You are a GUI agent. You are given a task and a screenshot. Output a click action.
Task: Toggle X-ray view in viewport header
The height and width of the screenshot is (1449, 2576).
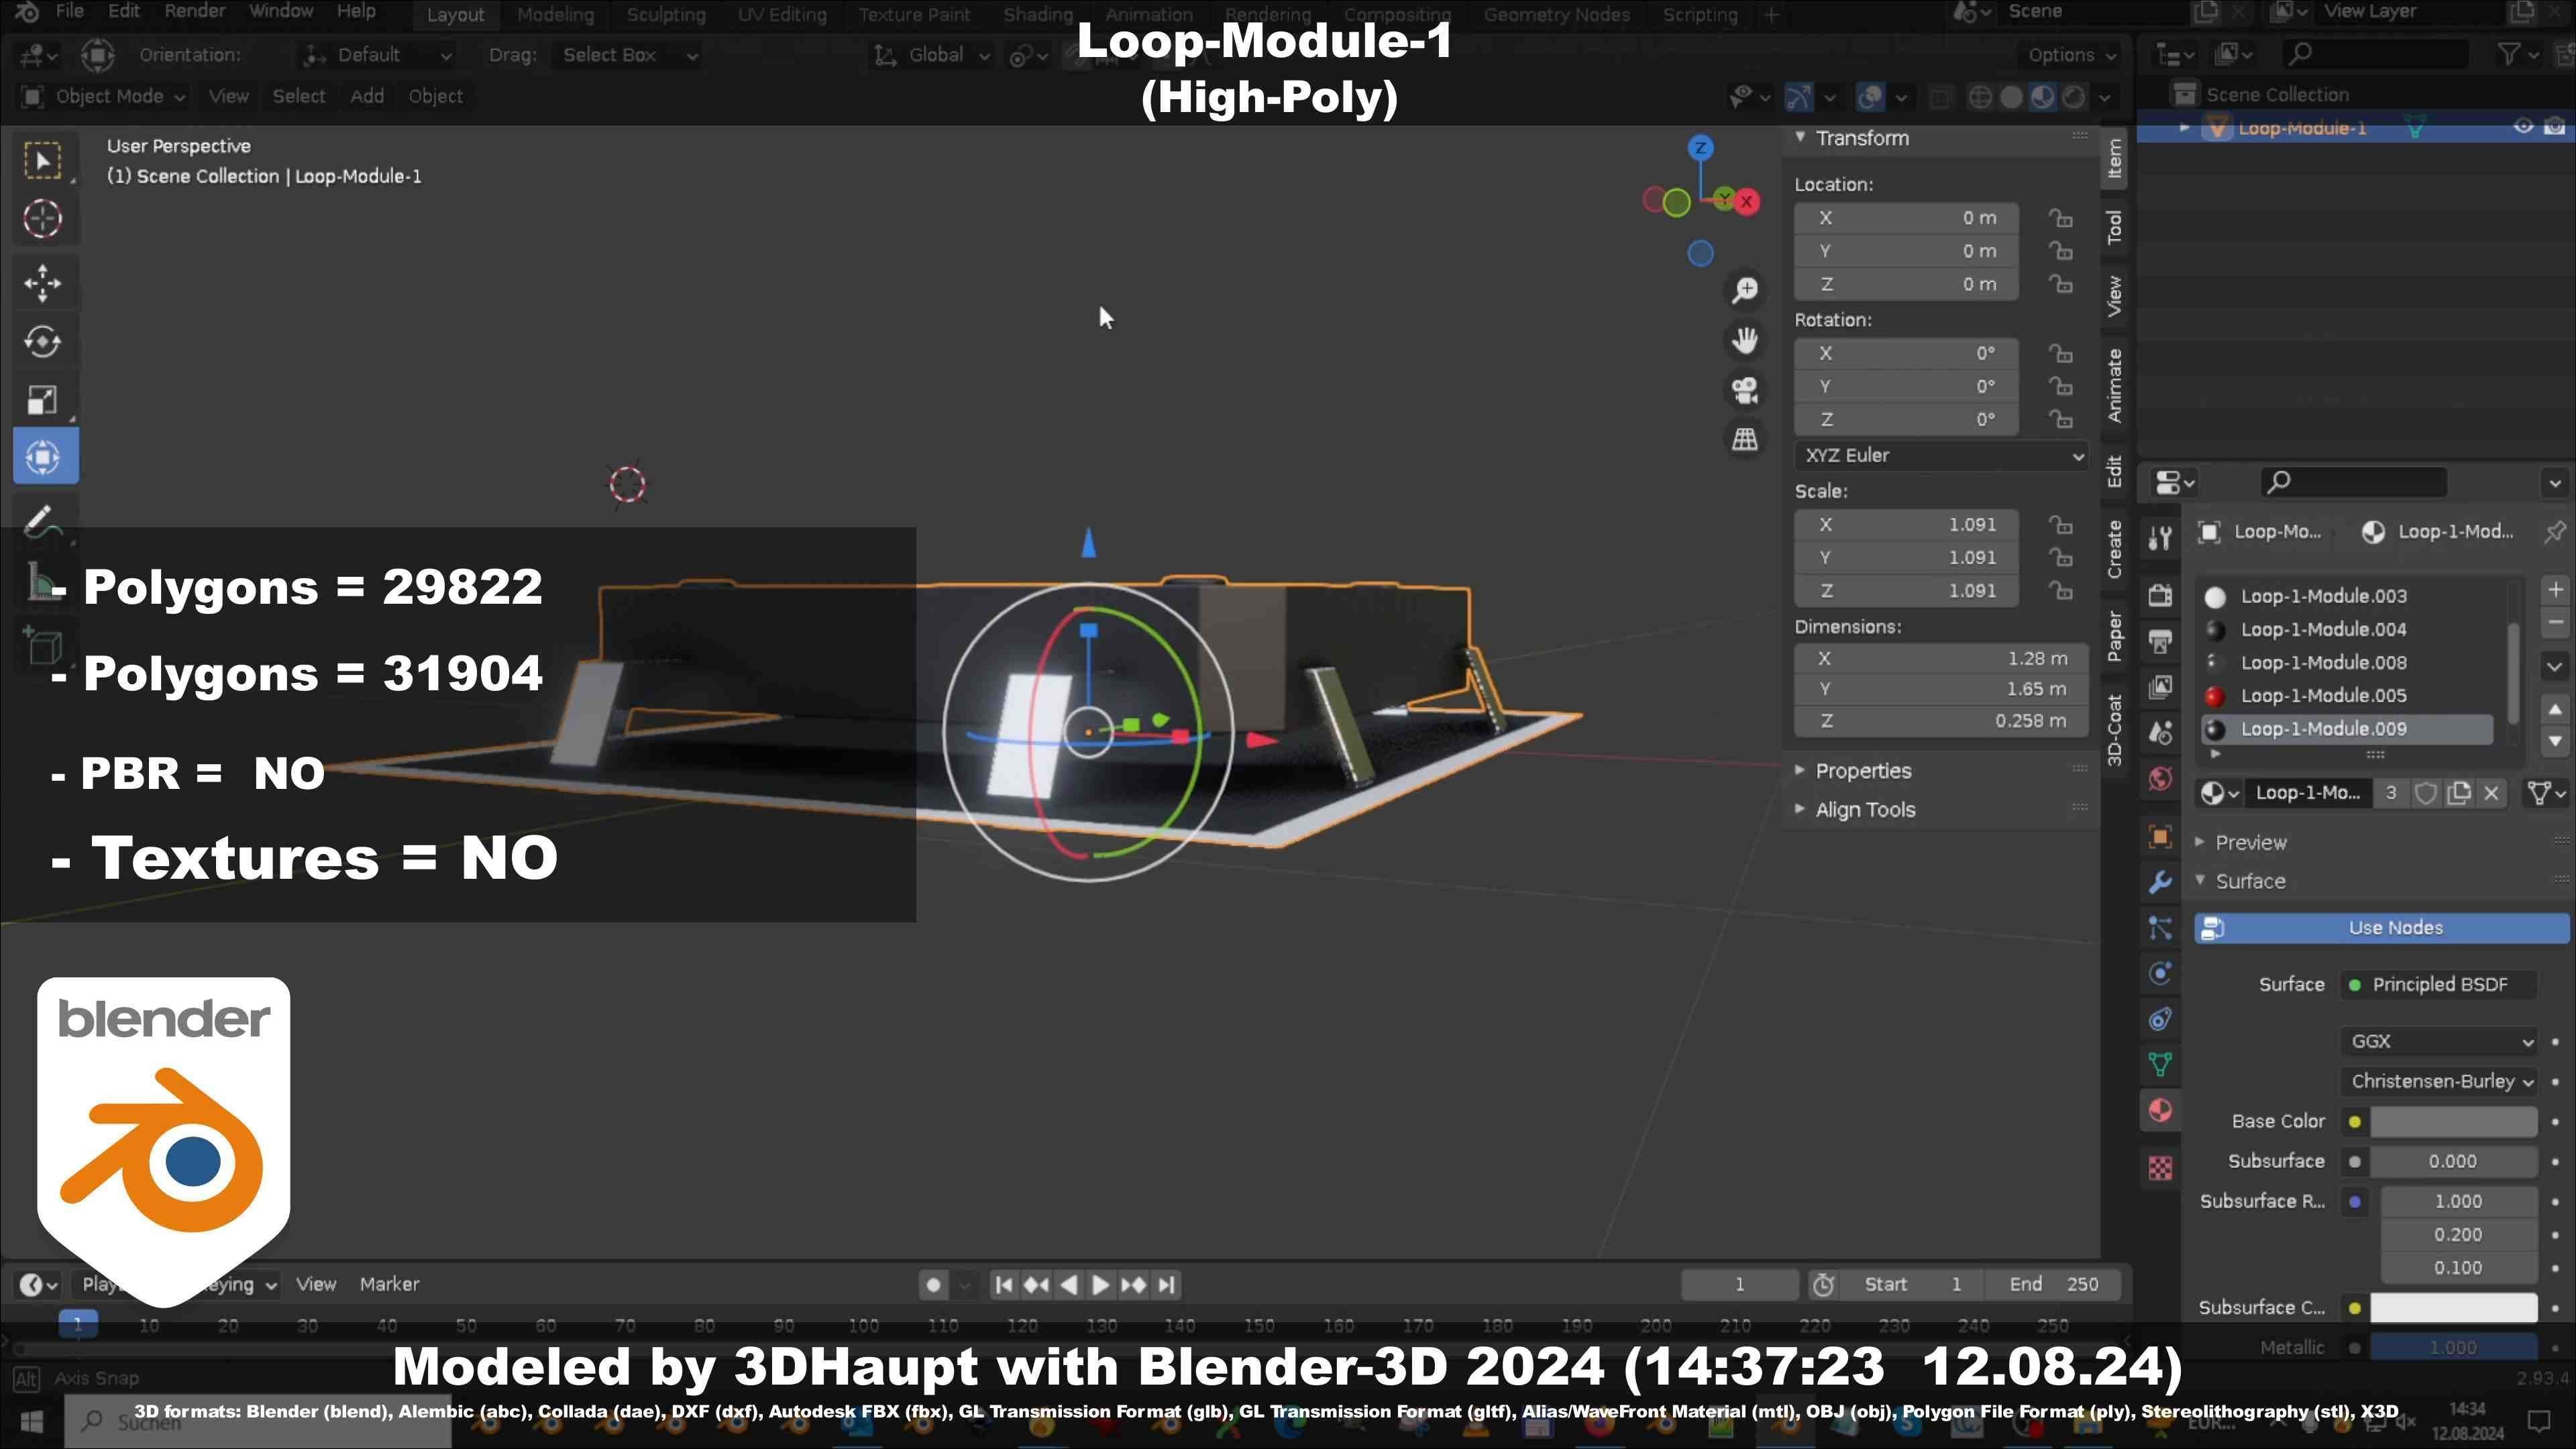point(1940,97)
